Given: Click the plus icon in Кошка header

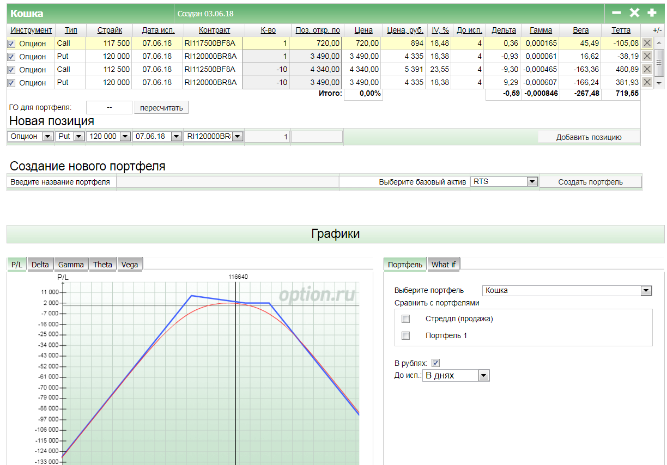Looking at the screenshot, I should [652, 13].
